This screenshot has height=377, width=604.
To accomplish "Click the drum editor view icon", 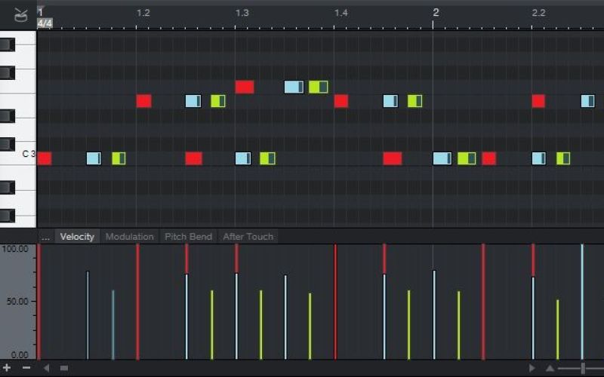I will pyautogui.click(x=20, y=14).
